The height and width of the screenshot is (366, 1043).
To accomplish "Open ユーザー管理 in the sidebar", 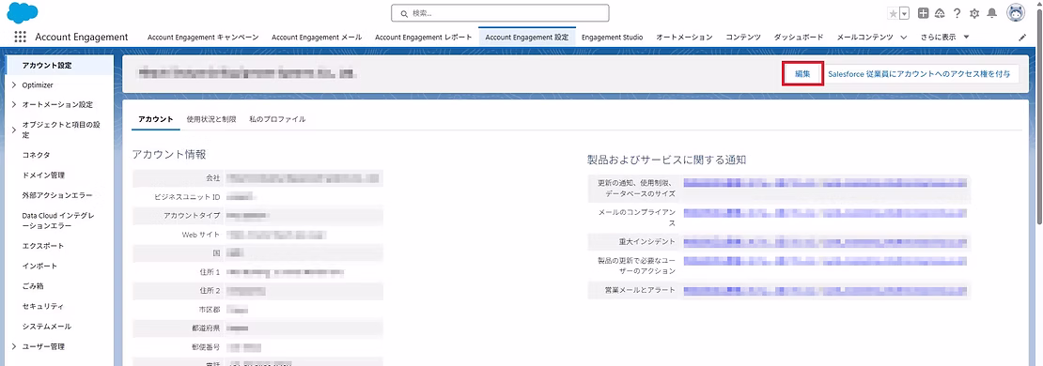I will [43, 346].
